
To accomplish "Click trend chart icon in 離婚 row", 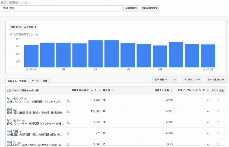I will 69,111.
